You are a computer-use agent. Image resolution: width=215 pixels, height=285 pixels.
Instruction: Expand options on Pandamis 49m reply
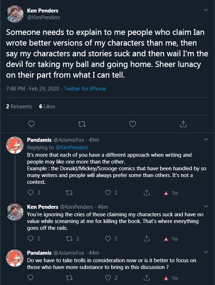[x=206, y=139]
